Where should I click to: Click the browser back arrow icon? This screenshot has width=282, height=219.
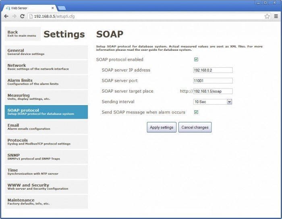(x=6, y=17)
